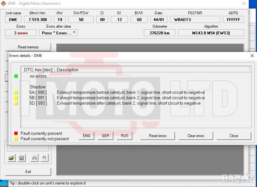This screenshot has width=257, height=187.
Task: Click green status square beside no errors
Action: point(16,76)
